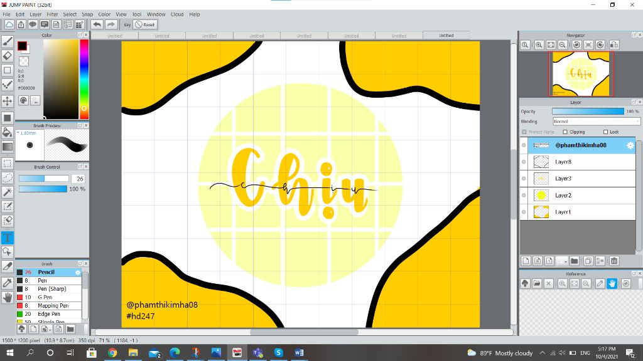Create a new layer with the blank page icon
Image resolution: width=643 pixels, height=361 pixels.
coord(526,261)
